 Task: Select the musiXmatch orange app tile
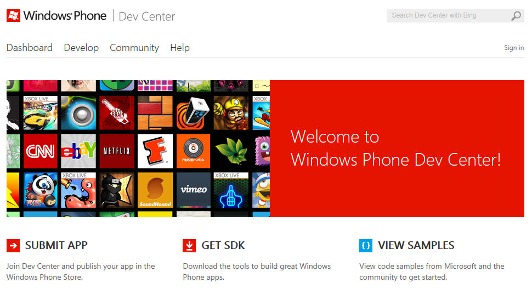[x=194, y=151]
